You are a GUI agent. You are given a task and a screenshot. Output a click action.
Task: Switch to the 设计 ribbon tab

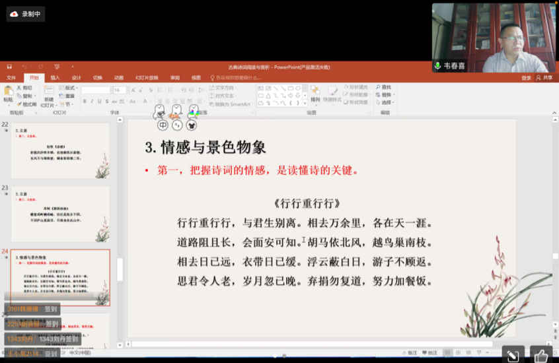76,78
